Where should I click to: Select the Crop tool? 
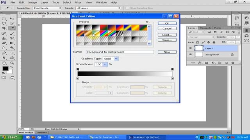[x=4, y=28]
